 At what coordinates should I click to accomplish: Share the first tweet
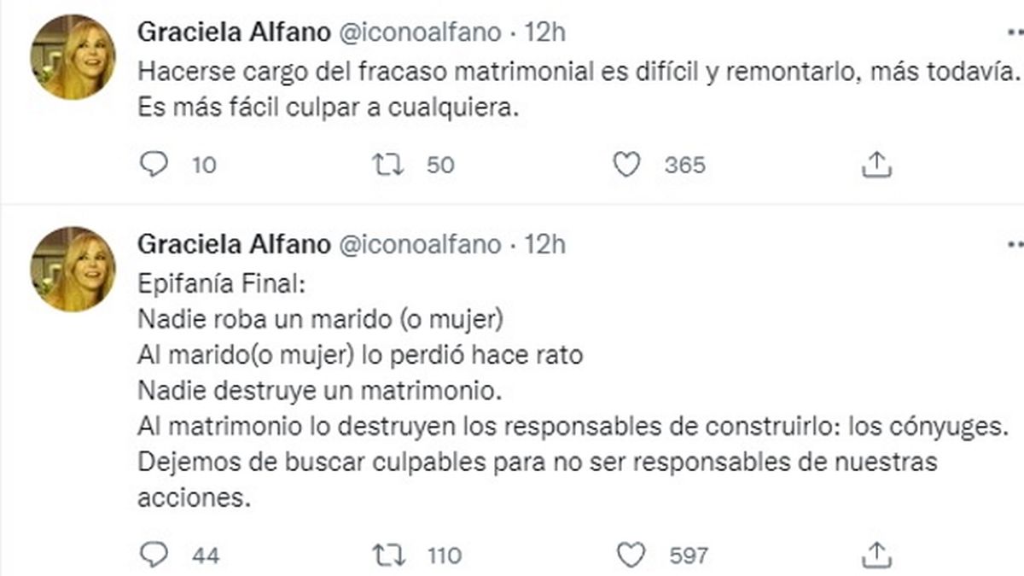[876, 162]
